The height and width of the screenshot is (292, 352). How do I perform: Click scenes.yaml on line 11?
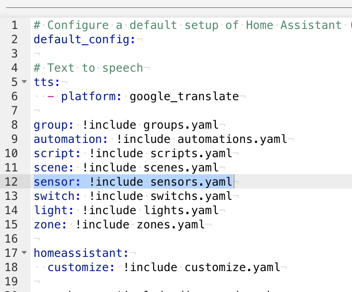(181, 168)
